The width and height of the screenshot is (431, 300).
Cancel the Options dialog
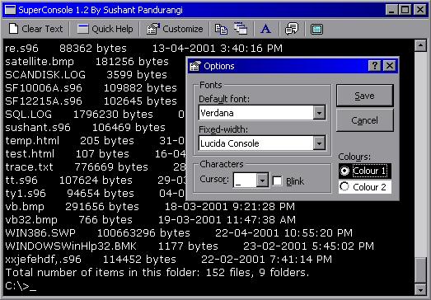[365, 120]
